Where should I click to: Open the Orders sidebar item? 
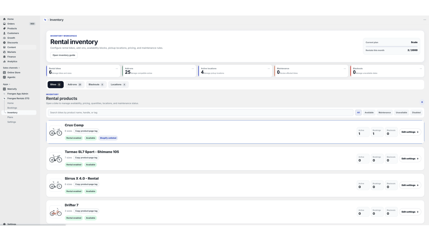[11, 24]
